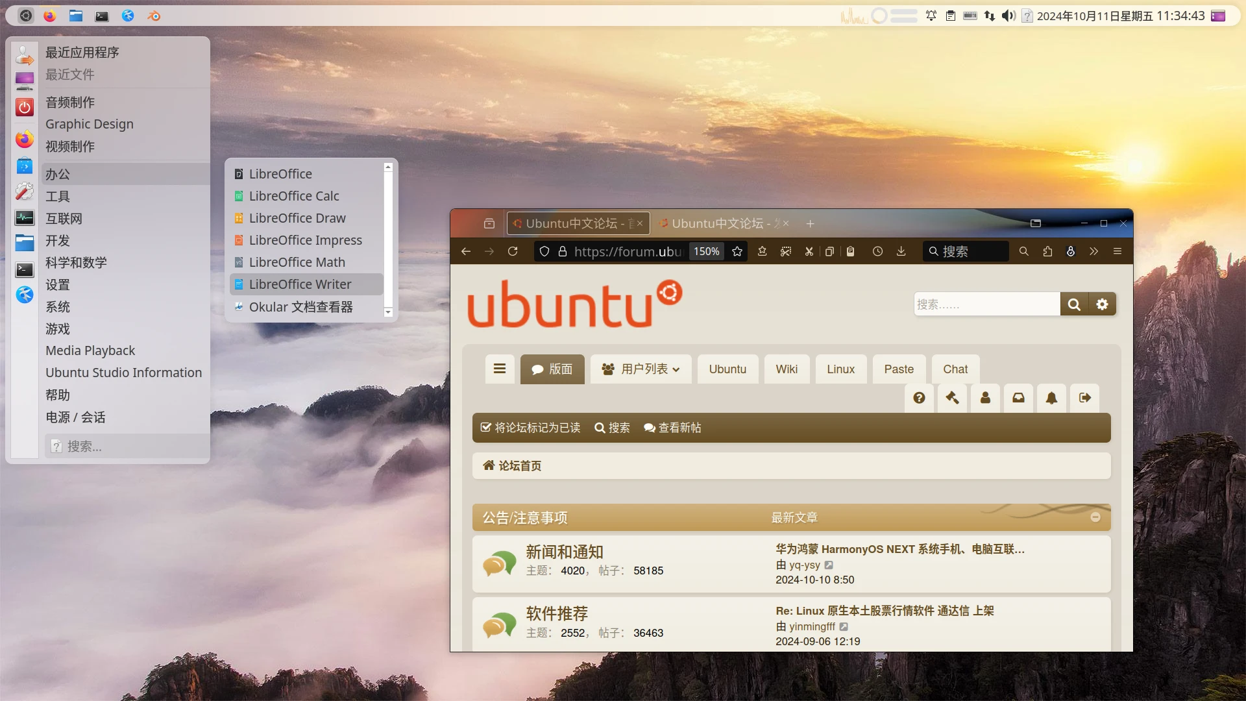This screenshot has width=1246, height=701.
Task: Go to 论坛首页 breadcrumb
Action: 513,465
